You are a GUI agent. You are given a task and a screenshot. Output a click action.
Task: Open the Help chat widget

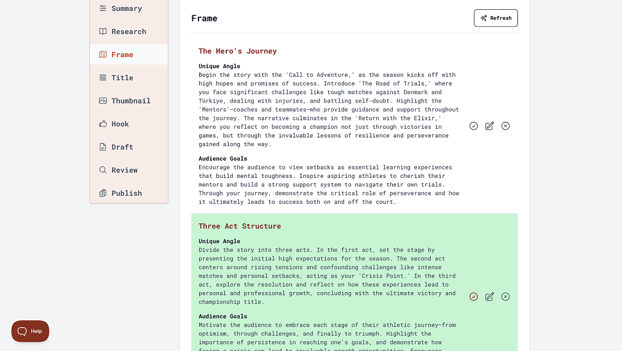[x=30, y=331]
